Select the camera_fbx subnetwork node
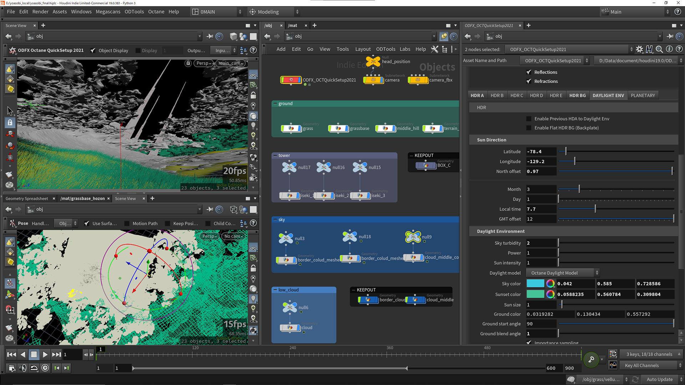Screen dimensions: 685x385 coord(418,80)
